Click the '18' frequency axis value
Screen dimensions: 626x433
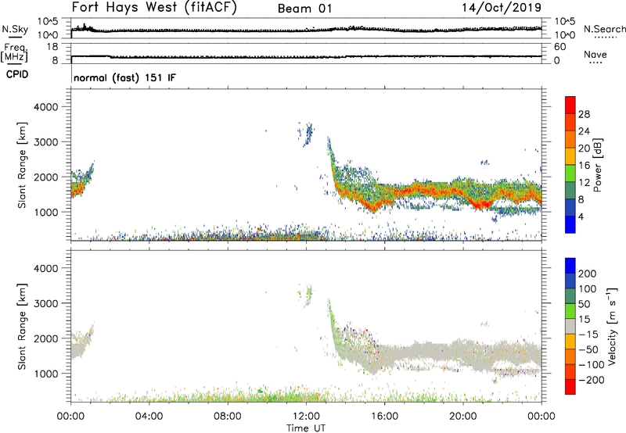point(52,47)
